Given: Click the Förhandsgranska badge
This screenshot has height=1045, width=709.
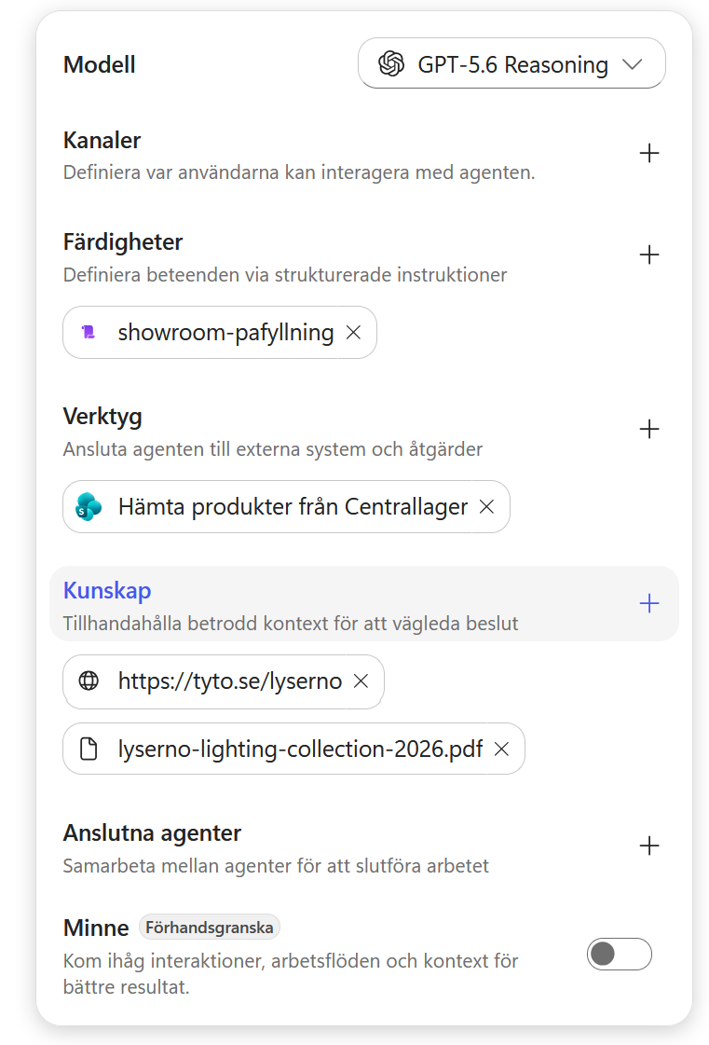Looking at the screenshot, I should 210,927.
